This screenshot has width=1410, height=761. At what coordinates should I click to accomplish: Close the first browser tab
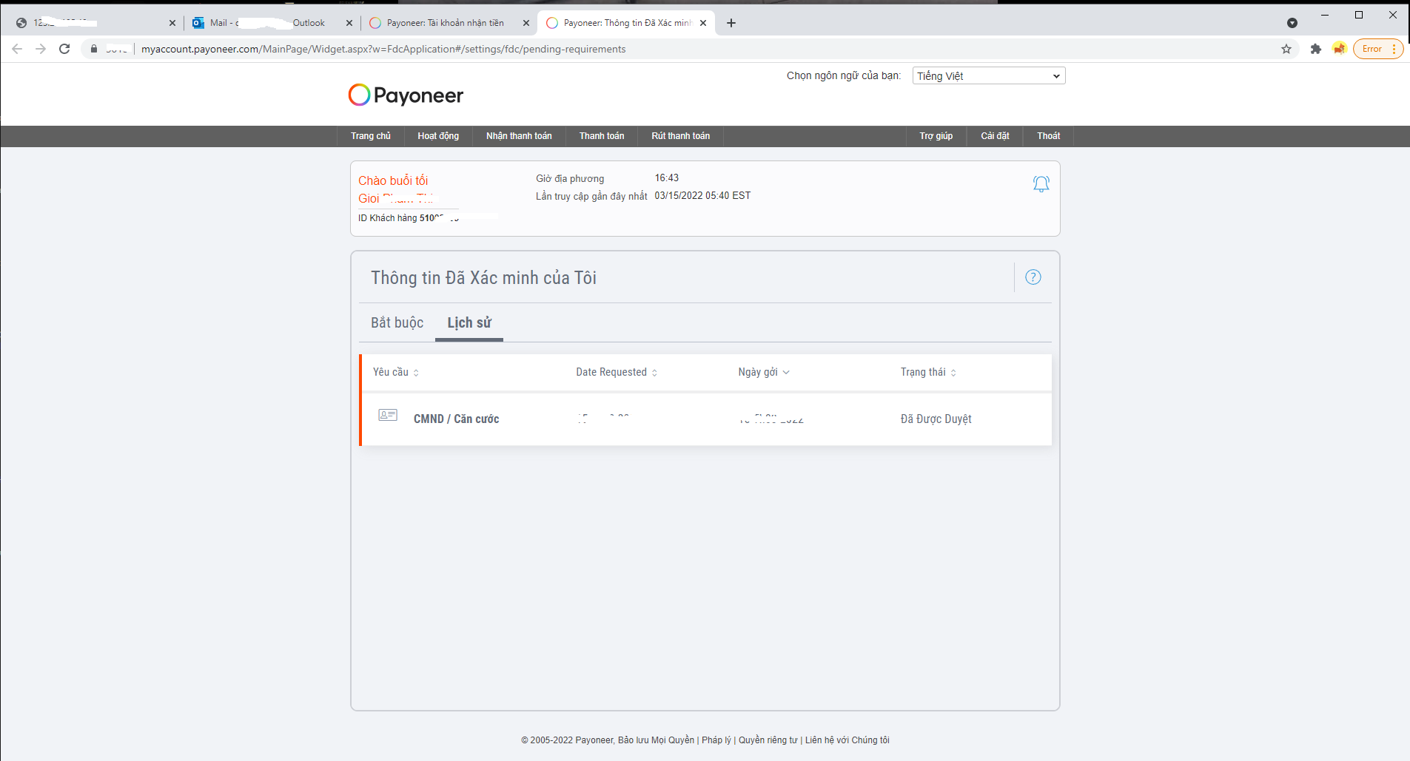172,23
